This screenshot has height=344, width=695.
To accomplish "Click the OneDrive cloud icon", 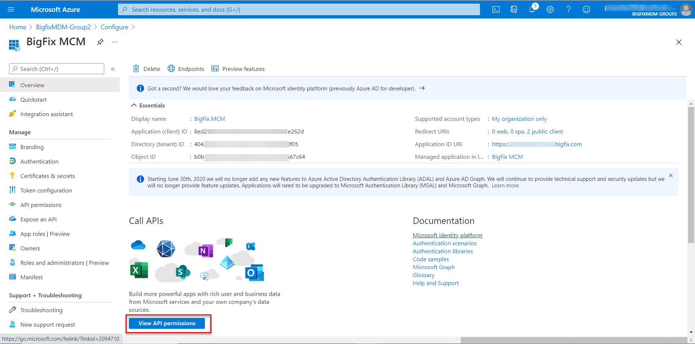I will click(x=138, y=245).
